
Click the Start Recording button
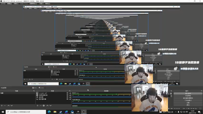pos(188,96)
